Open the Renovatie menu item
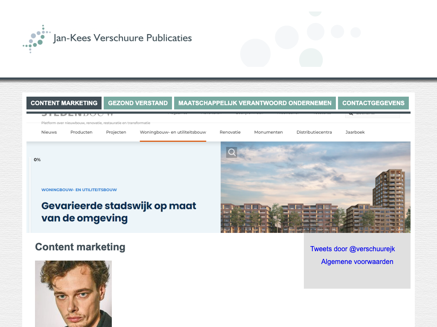 pos(230,132)
